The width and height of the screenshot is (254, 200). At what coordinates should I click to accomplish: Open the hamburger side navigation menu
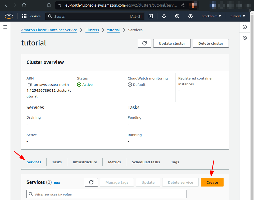click(5, 27)
